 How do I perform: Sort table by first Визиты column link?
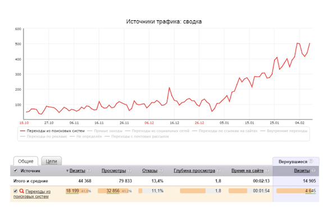pos(78,170)
